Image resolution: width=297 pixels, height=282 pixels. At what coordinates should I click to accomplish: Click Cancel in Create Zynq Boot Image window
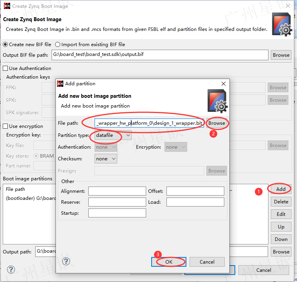[264, 270]
